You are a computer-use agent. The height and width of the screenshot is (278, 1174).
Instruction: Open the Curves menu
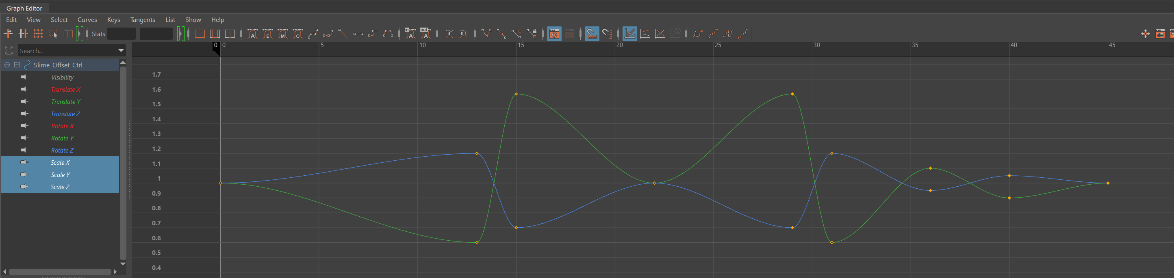pos(87,19)
